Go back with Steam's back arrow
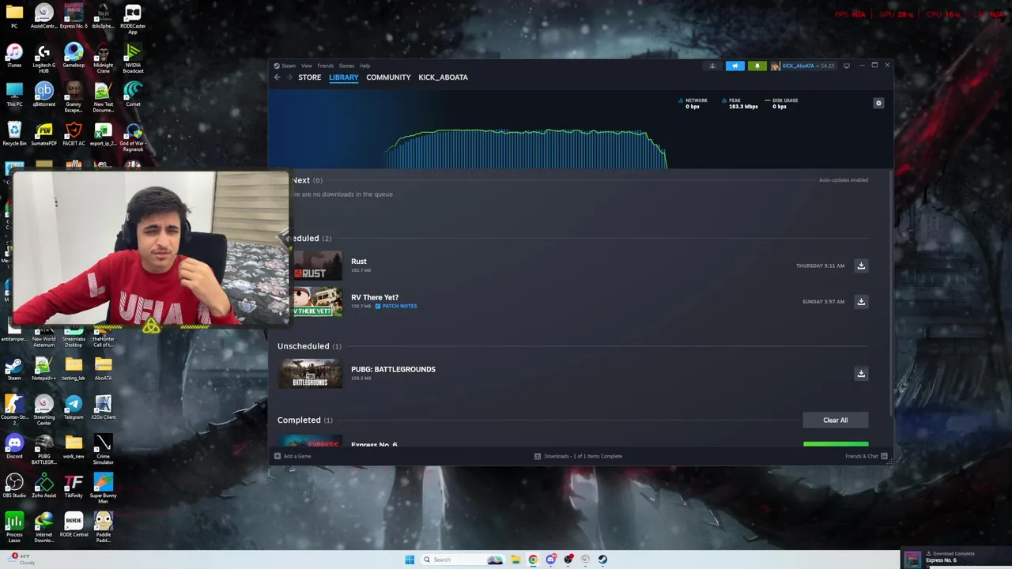Viewport: 1012px width, 569px height. pyautogui.click(x=277, y=77)
